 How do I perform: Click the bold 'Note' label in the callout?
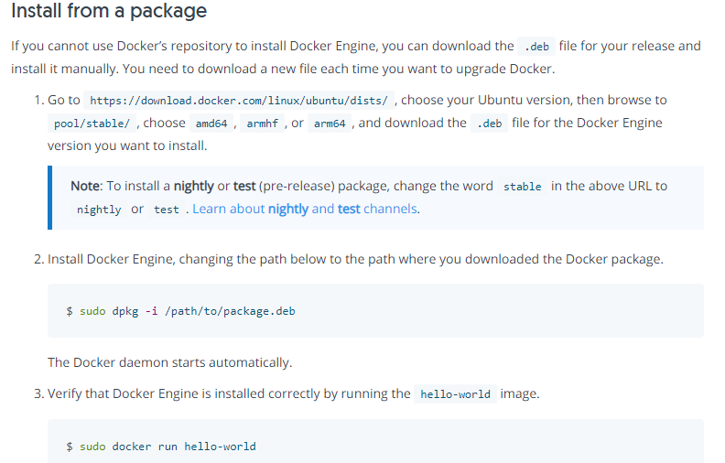(85, 186)
